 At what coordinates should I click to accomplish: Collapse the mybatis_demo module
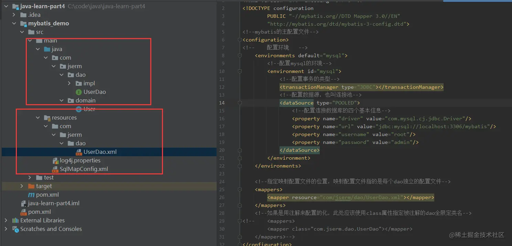[14, 23]
